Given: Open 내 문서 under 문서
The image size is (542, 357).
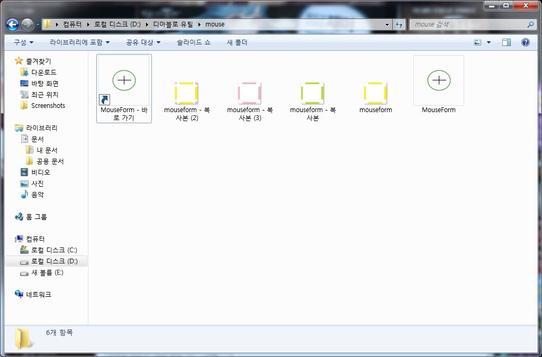Looking at the screenshot, I should [x=41, y=150].
